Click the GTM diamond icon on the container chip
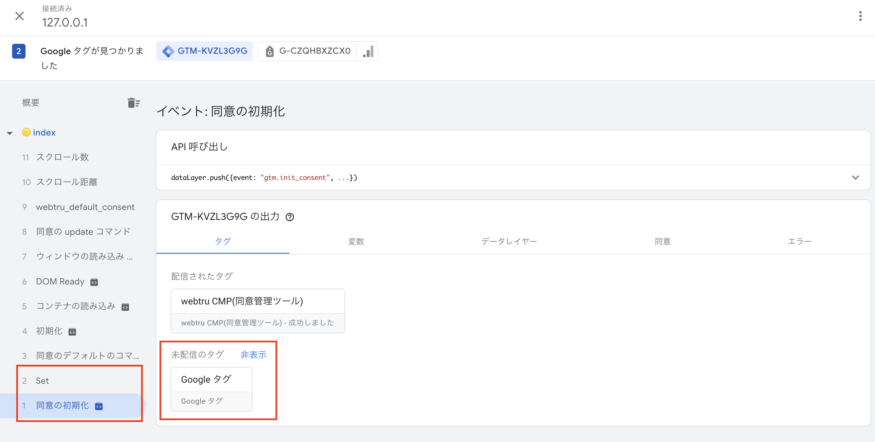This screenshot has height=442, width=875. tap(168, 51)
